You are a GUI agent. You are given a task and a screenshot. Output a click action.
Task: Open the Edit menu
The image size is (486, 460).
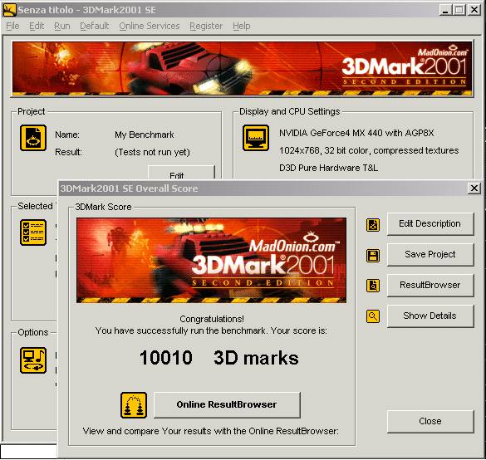pos(37,26)
